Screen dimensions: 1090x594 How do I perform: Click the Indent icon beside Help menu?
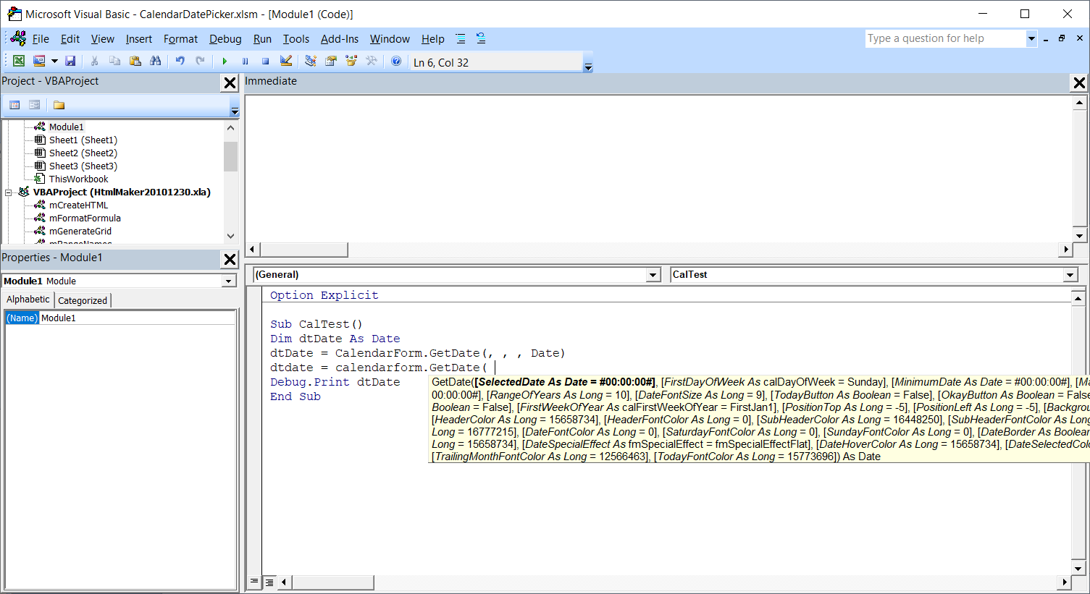(461, 39)
